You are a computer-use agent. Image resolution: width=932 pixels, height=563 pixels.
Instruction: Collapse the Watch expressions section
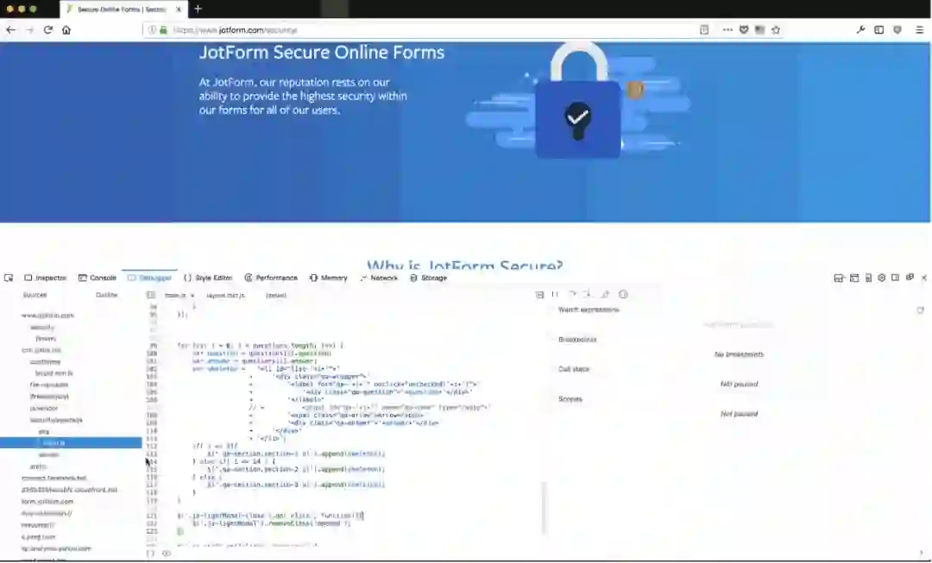coord(589,310)
